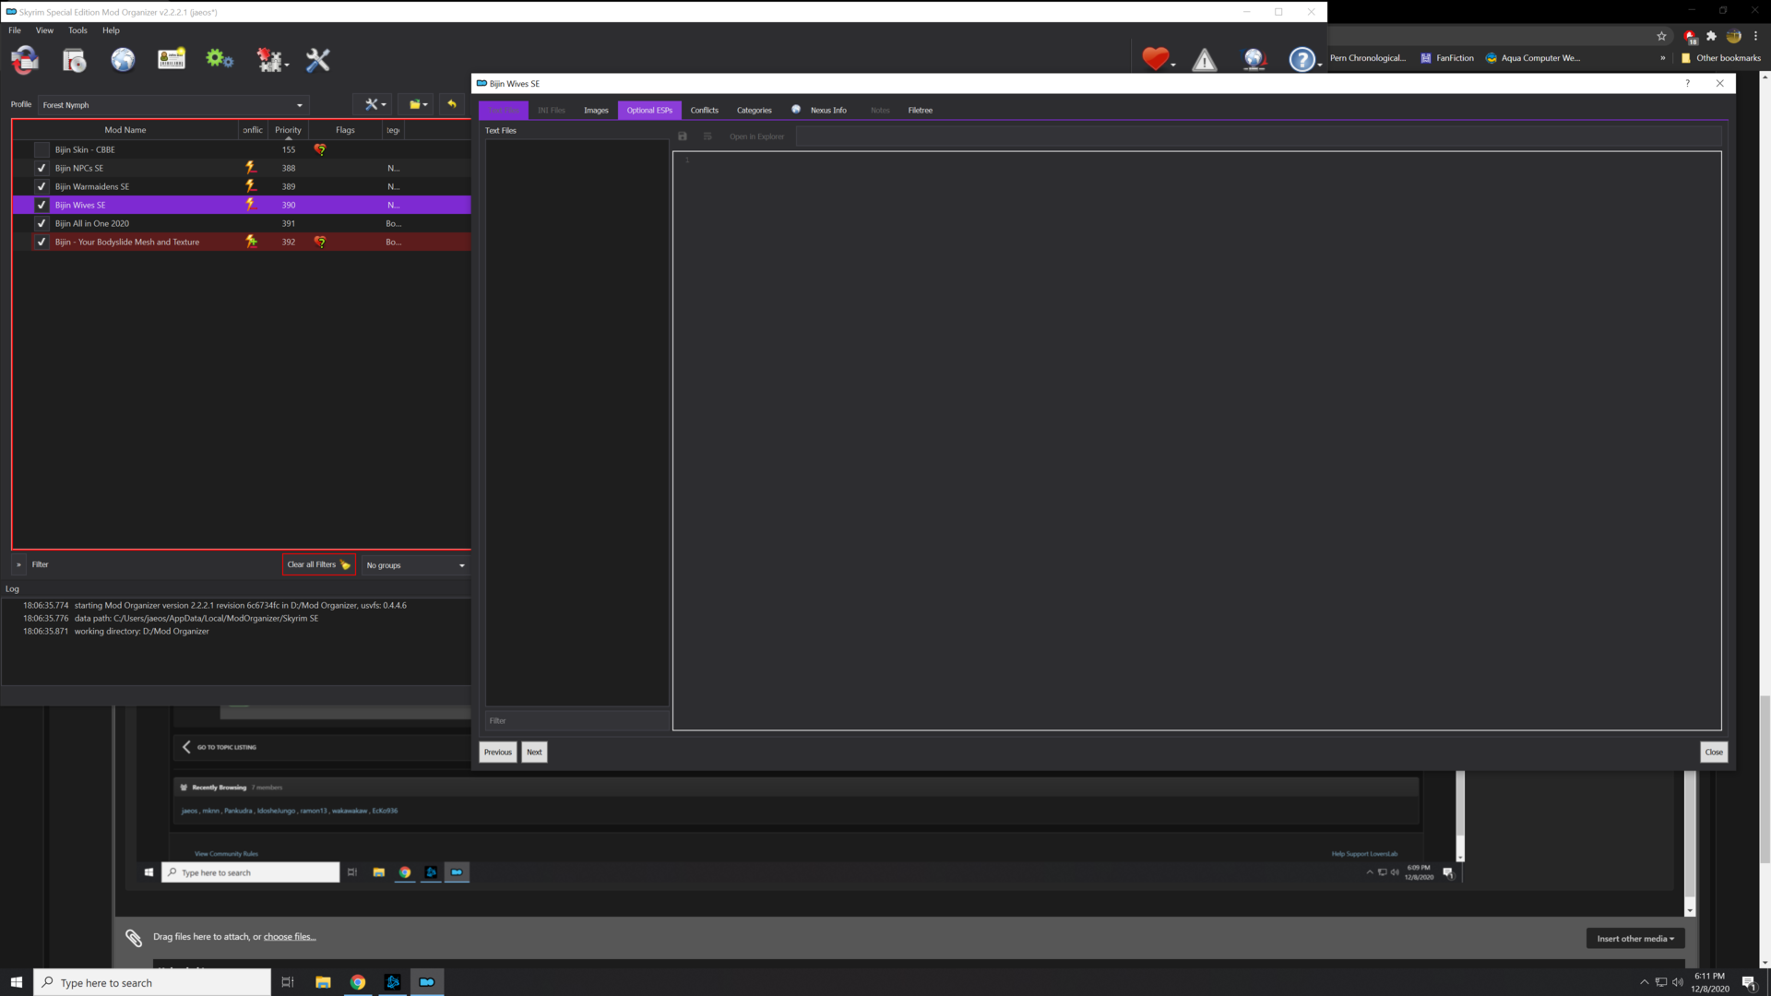Image resolution: width=1771 pixels, height=996 pixels.
Task: Open Settings wrench and screwdriver icon
Action: pyautogui.click(x=317, y=60)
